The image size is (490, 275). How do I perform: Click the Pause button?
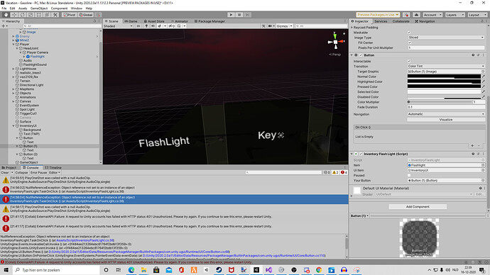239,15
